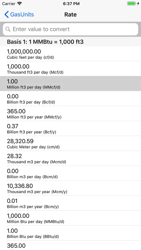Tap the Wi-Fi icon in status bar

20,3
